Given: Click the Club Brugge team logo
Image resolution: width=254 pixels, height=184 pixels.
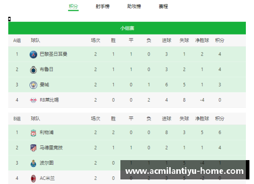Looking at the screenshot, I should (34, 70).
